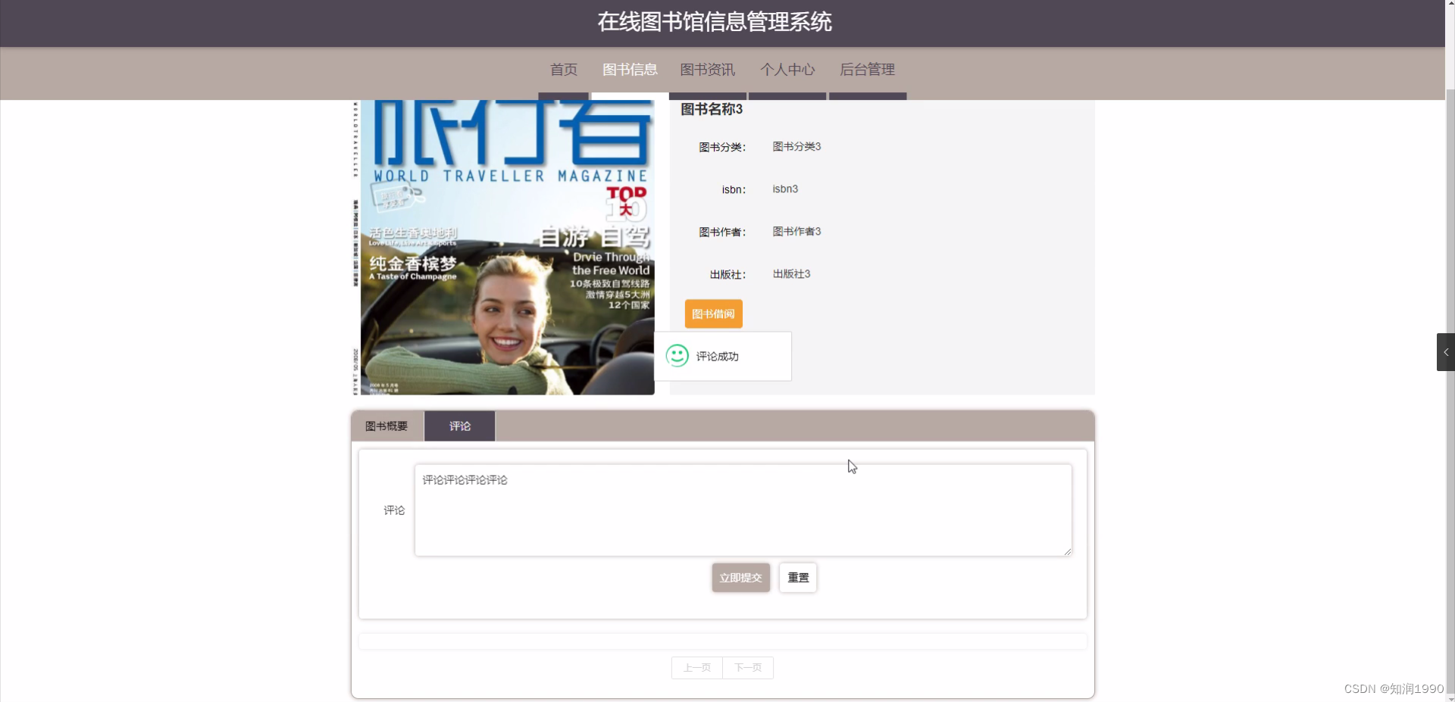Collapse the side panel using the right-edge arrow
Image resolution: width=1455 pixels, height=702 pixels.
click(x=1446, y=351)
